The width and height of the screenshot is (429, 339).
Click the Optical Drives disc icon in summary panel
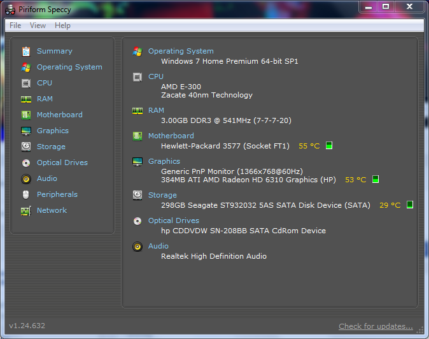[137, 221]
